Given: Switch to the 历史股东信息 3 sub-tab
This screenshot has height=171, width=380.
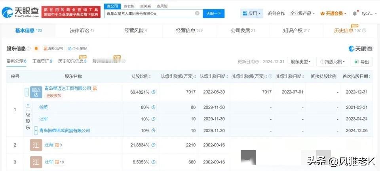Looking at the screenshot, I should (x=72, y=61).
